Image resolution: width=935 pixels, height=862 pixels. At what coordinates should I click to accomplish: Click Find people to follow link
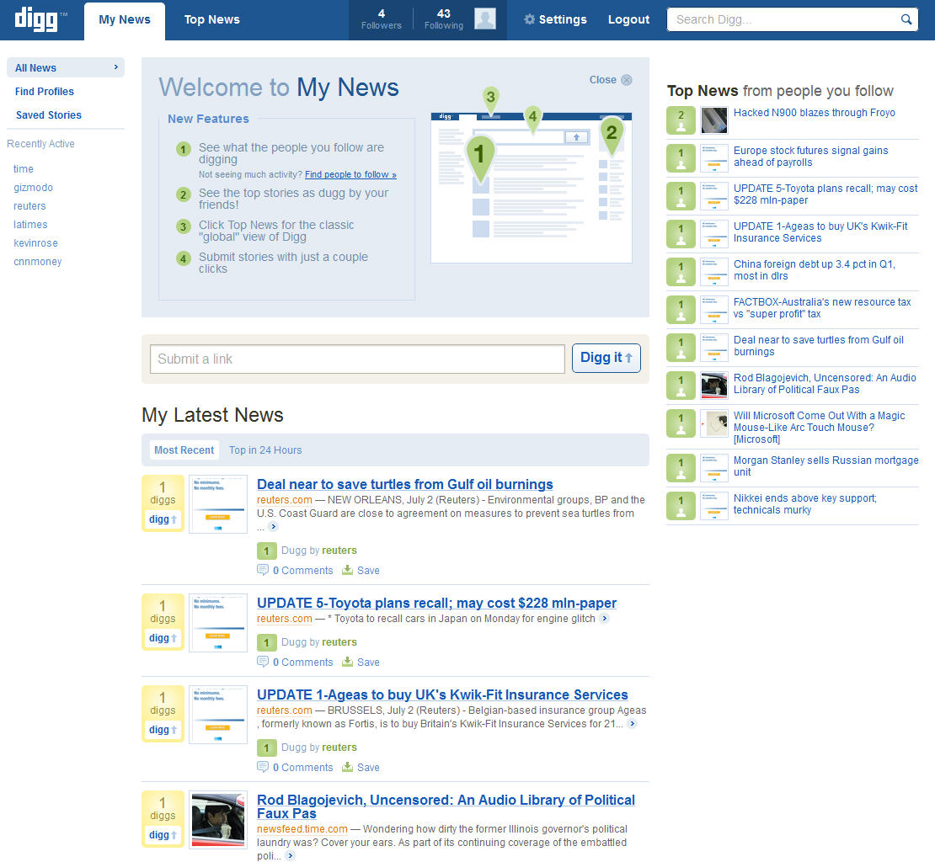tap(350, 174)
